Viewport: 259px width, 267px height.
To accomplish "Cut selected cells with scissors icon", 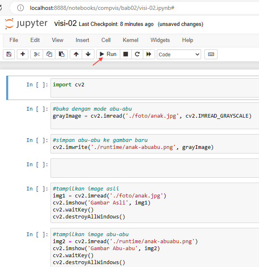I will point(37,54).
